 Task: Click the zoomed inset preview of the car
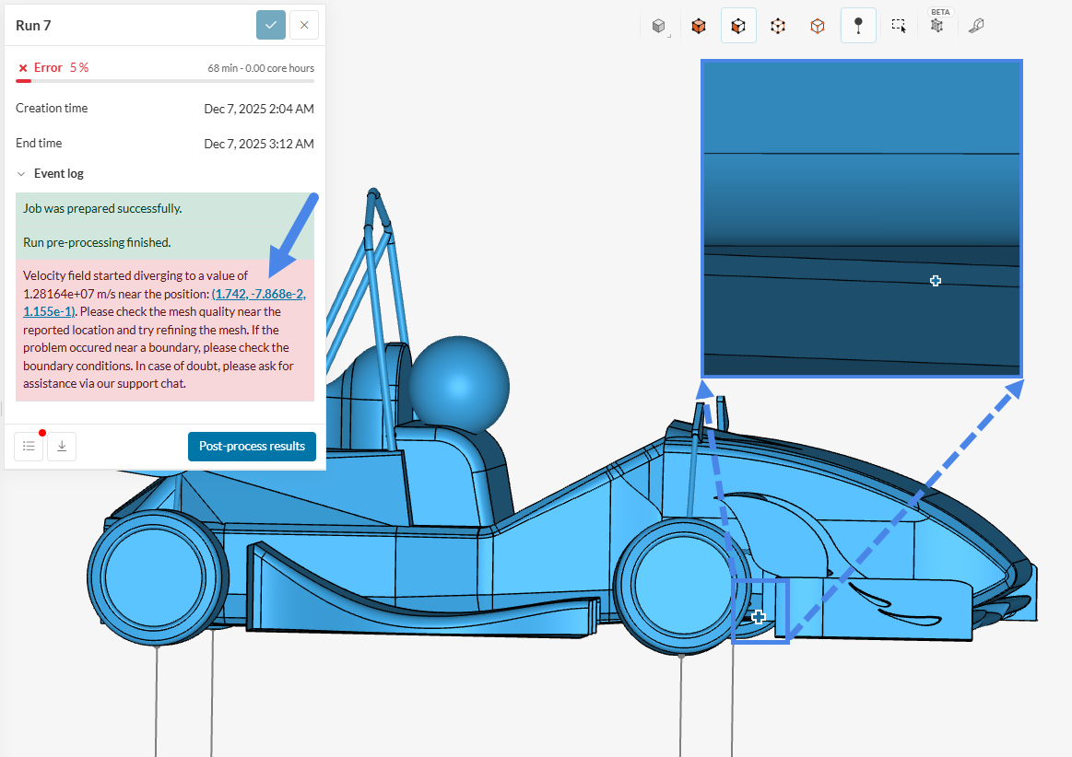(861, 217)
